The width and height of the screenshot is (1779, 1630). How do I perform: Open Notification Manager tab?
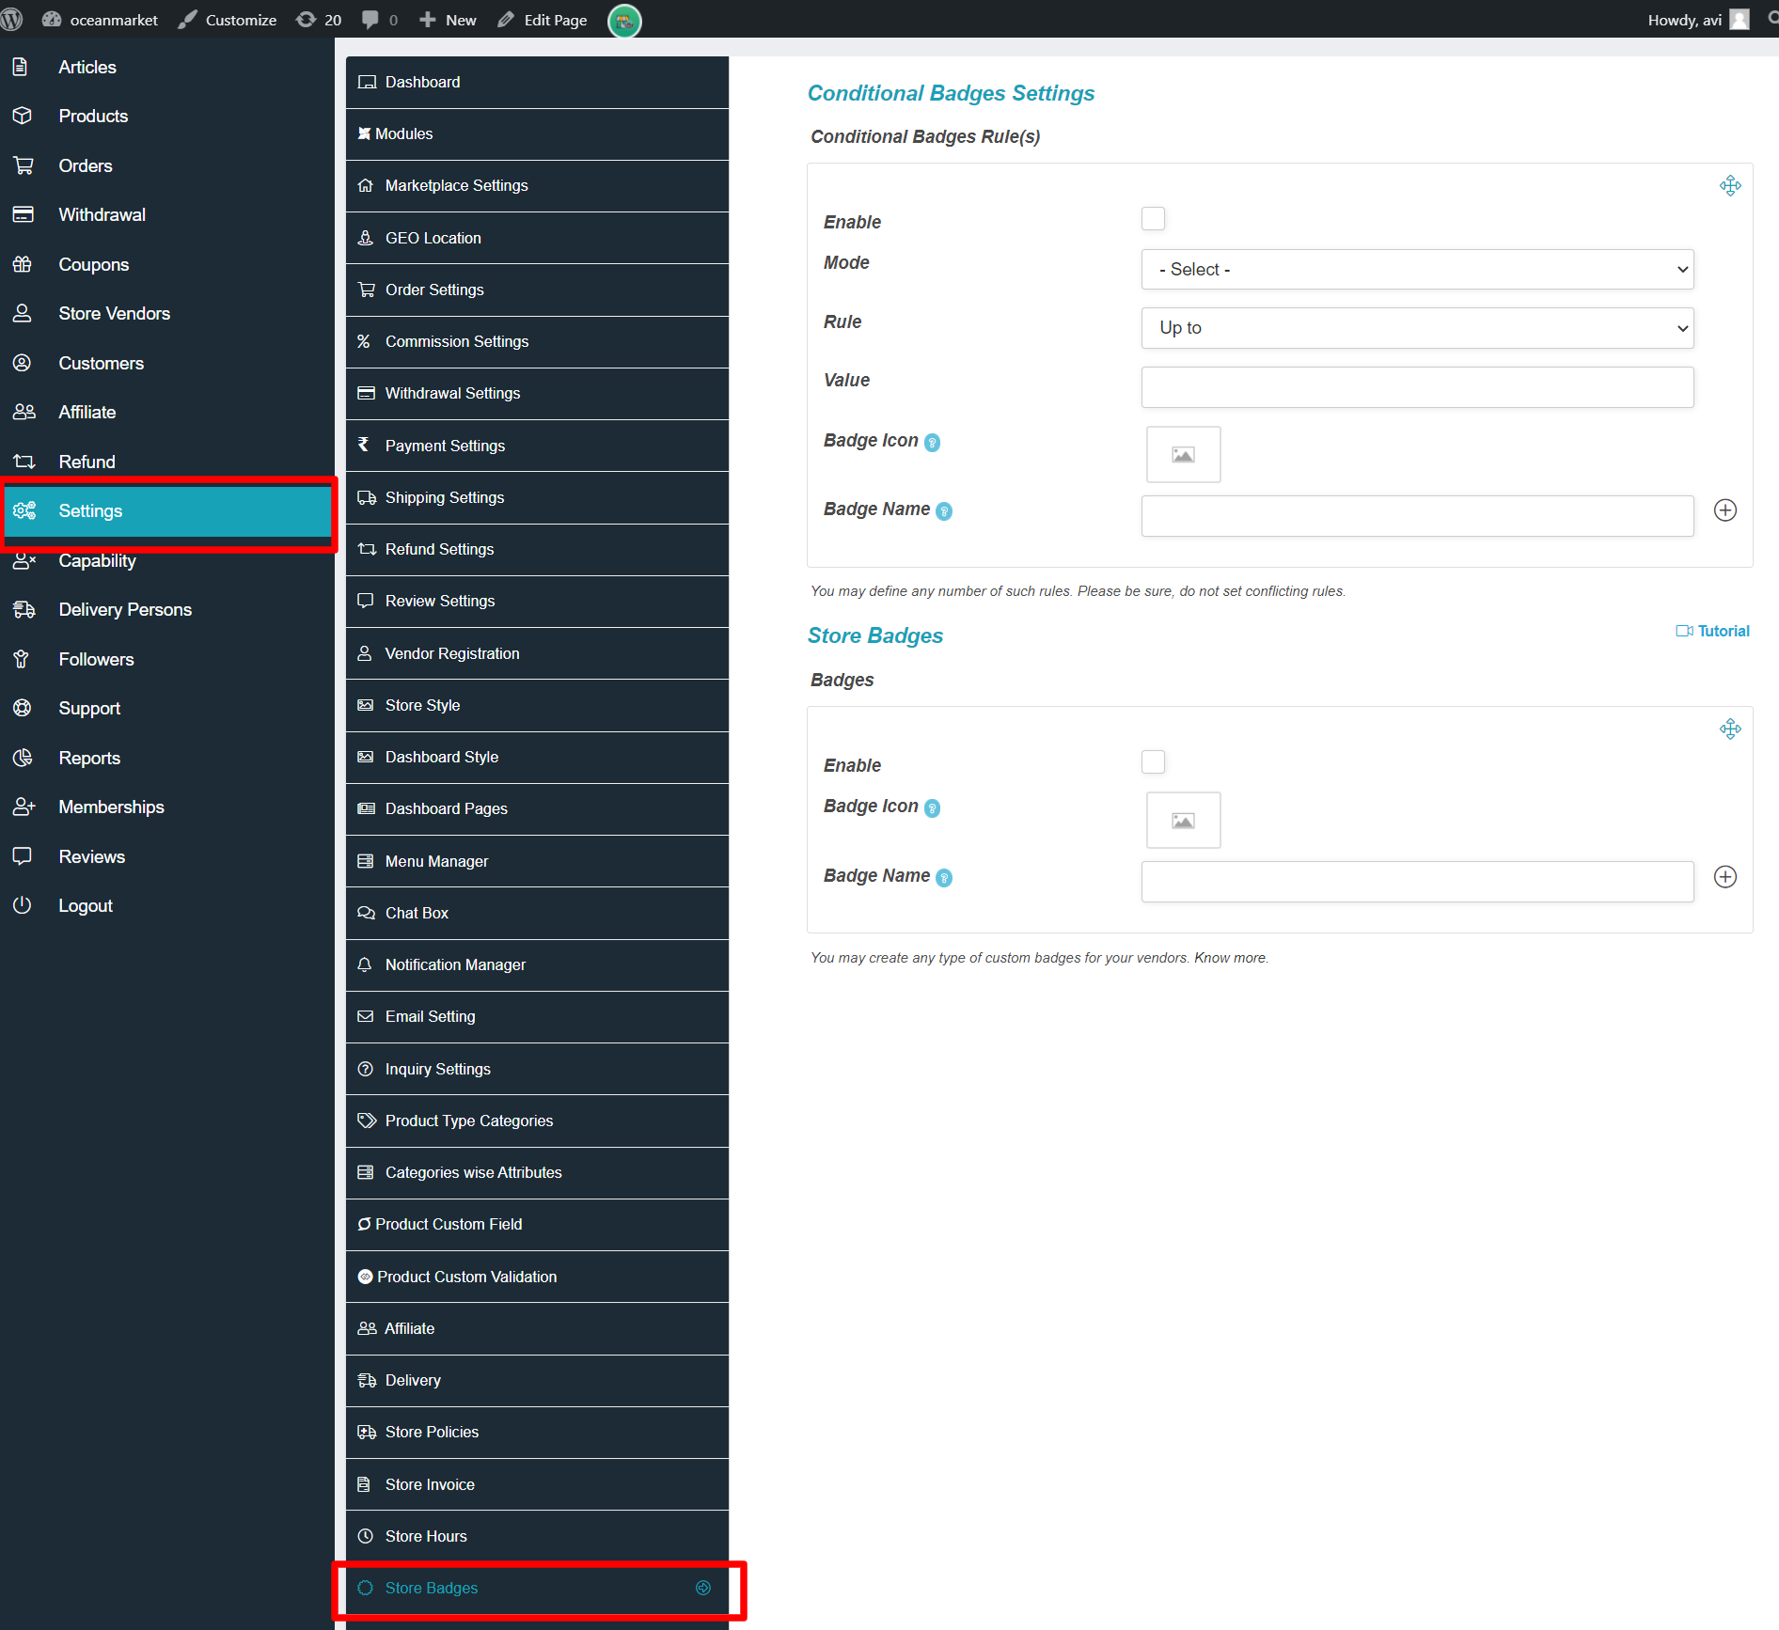click(537, 965)
